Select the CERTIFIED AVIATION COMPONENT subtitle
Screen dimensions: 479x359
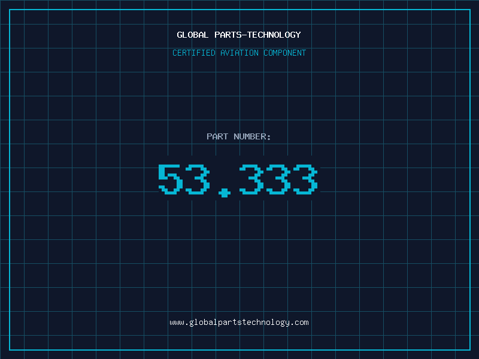coord(239,53)
